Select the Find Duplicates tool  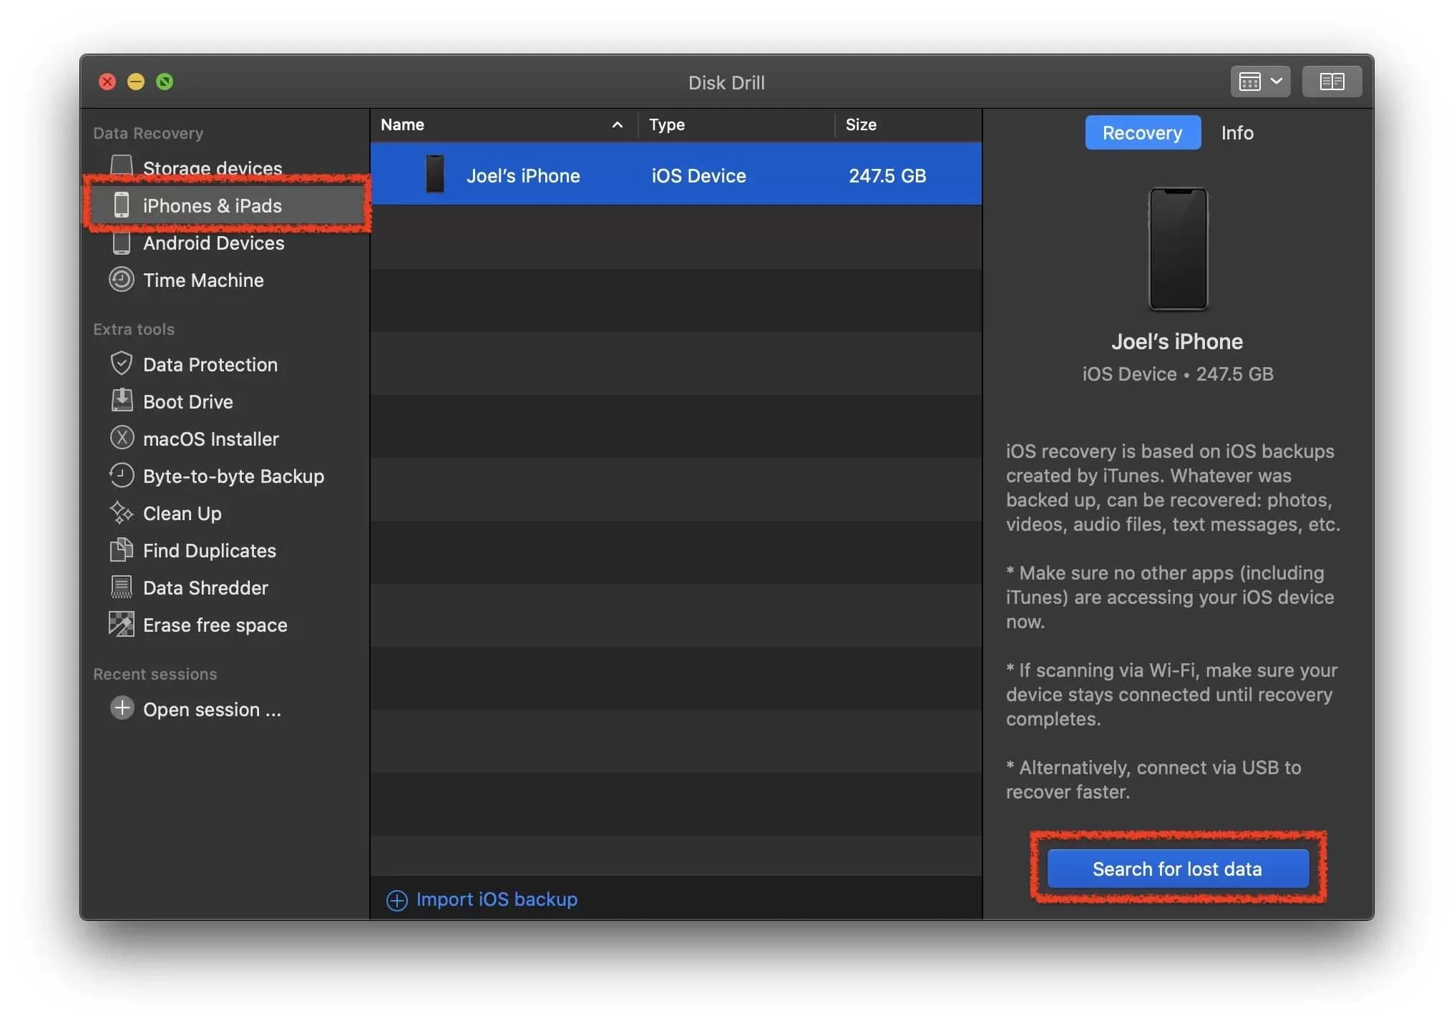coord(209,549)
